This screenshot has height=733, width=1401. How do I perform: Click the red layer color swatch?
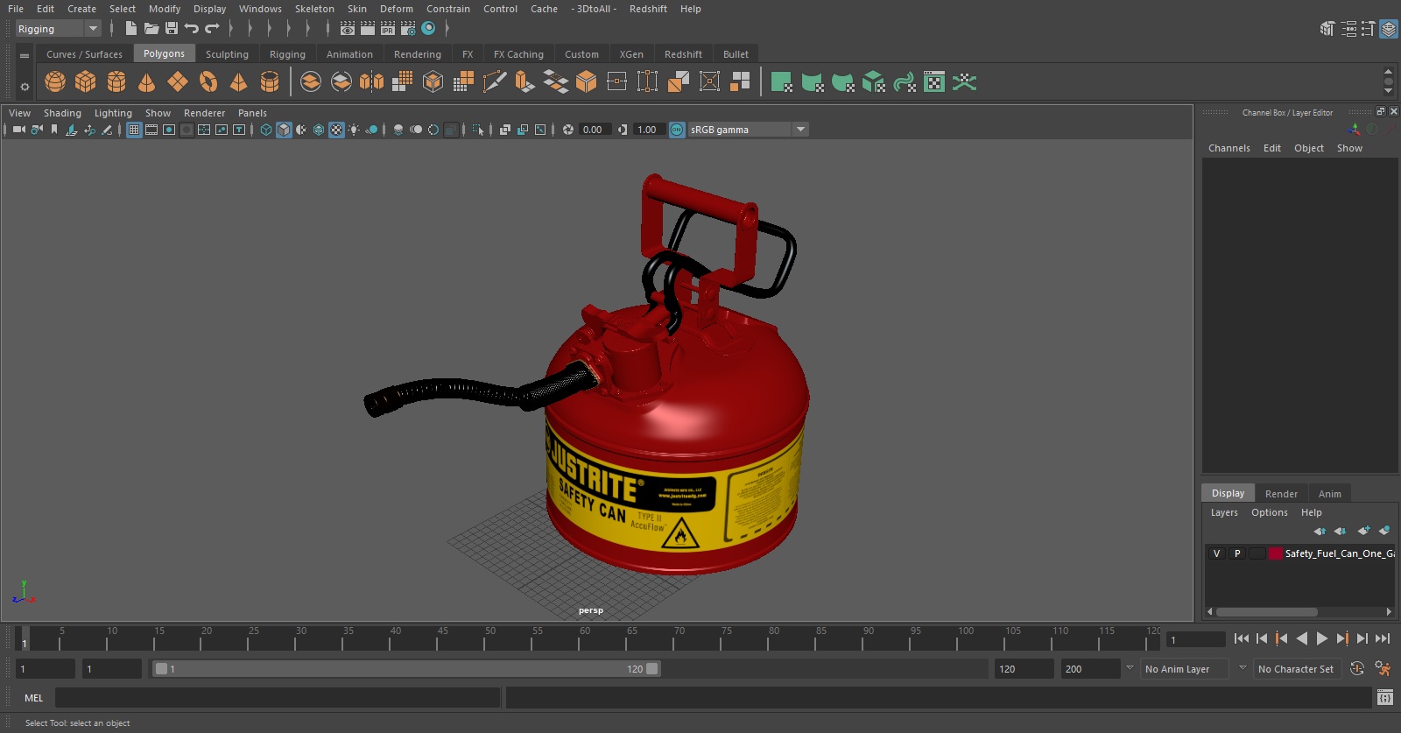point(1276,553)
